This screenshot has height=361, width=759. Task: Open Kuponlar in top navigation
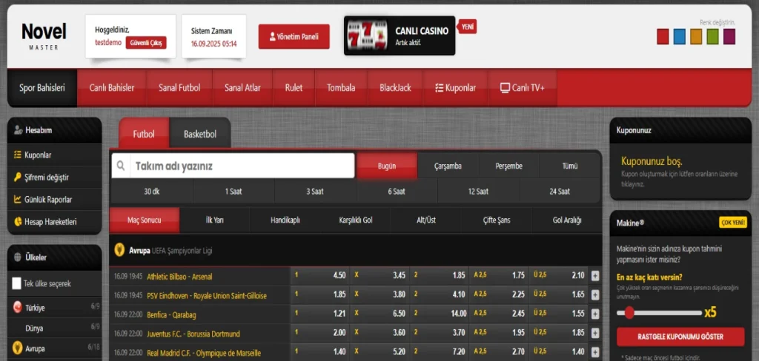tap(456, 88)
